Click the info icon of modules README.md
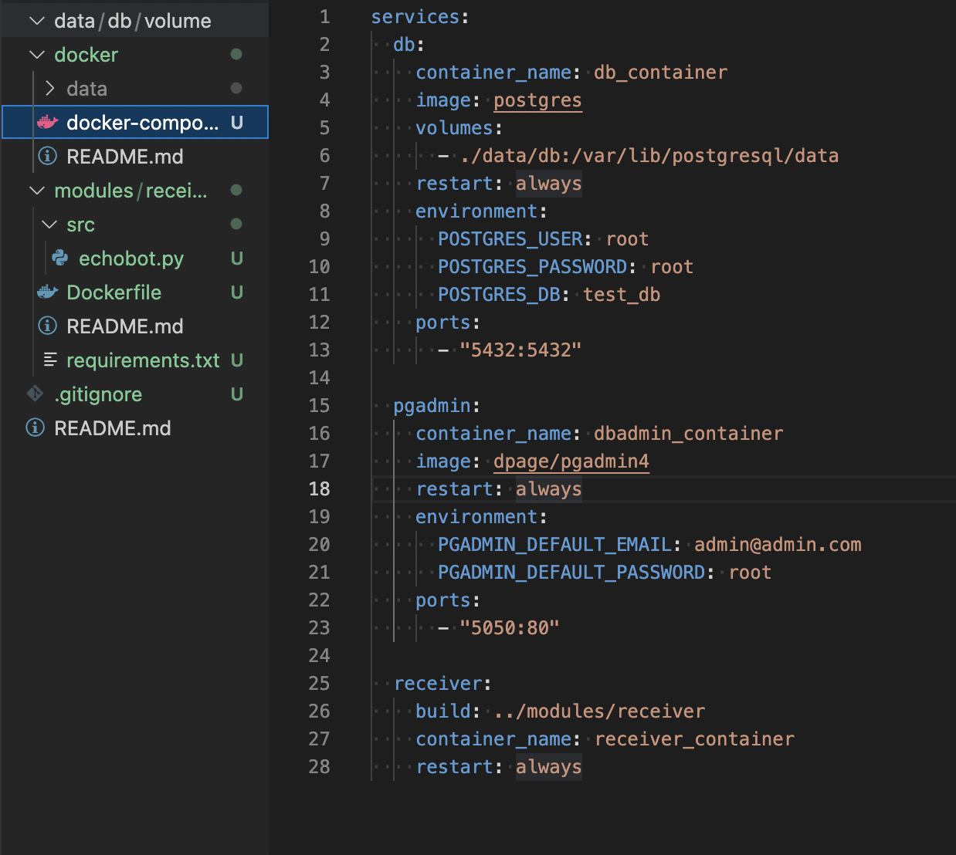The width and height of the screenshot is (956, 855). pyautogui.click(x=48, y=326)
